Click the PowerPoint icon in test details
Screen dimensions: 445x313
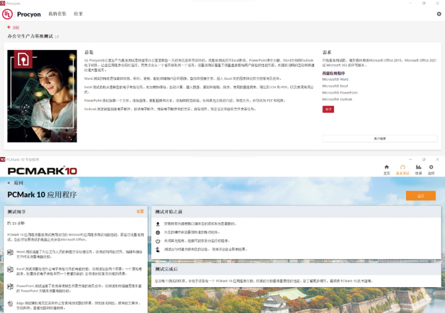10,286
